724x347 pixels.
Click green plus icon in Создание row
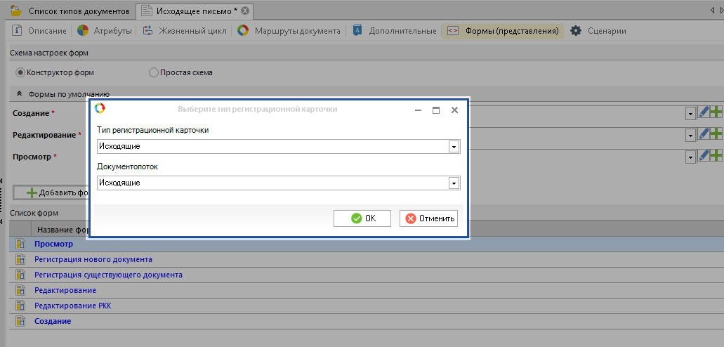[716, 112]
